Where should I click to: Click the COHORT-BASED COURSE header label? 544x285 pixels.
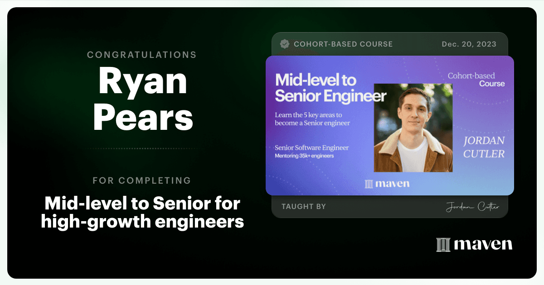click(343, 44)
